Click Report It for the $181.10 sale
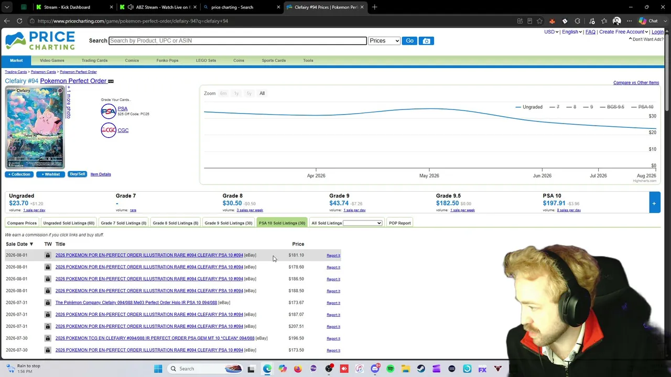671x377 pixels. click(x=333, y=256)
